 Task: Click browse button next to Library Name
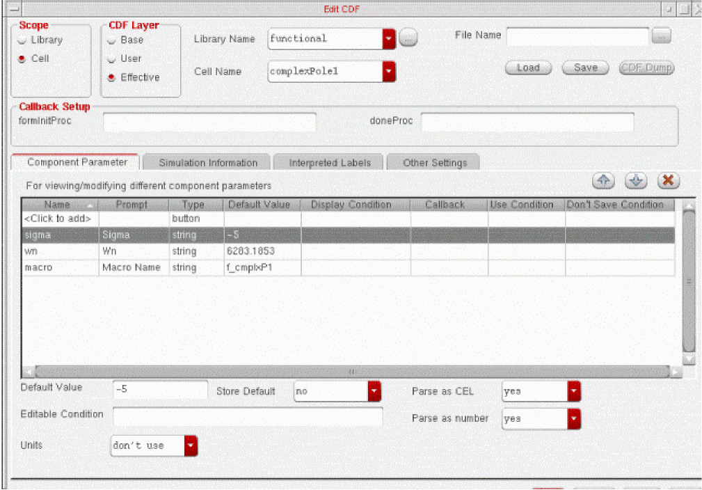pos(408,39)
